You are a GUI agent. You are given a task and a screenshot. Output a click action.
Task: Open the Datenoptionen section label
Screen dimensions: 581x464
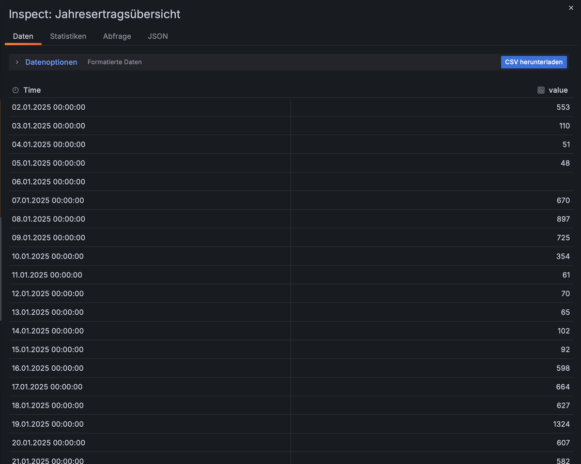pos(51,62)
